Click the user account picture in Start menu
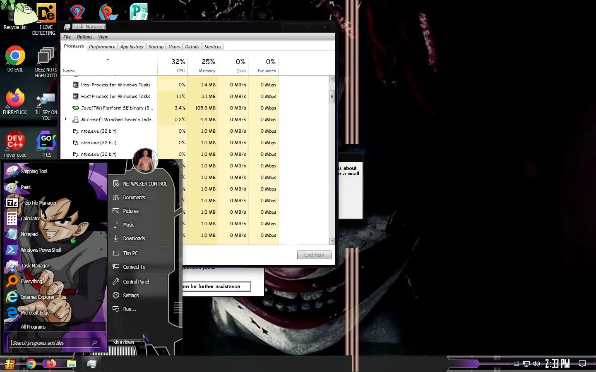596x372 pixels. [145, 160]
